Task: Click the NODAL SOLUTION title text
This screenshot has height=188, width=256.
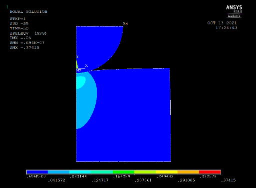Action: tap(28, 11)
